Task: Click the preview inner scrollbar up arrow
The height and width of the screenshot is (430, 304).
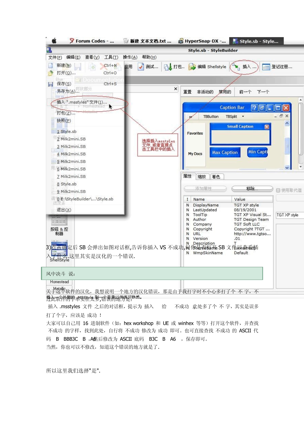Action: (x=287, y=123)
